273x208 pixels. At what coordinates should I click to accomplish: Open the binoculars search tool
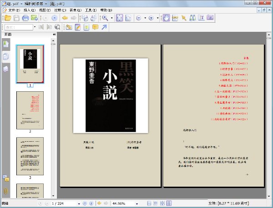pos(192,18)
